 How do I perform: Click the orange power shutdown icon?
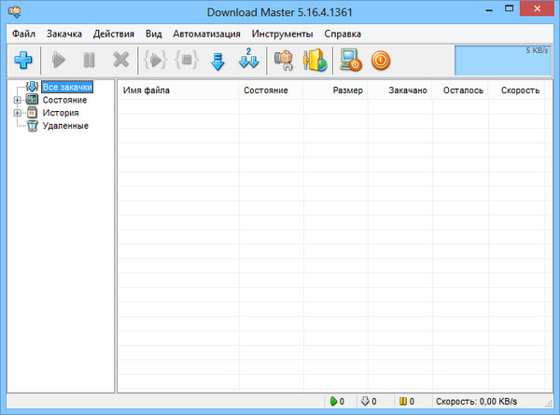tap(381, 61)
